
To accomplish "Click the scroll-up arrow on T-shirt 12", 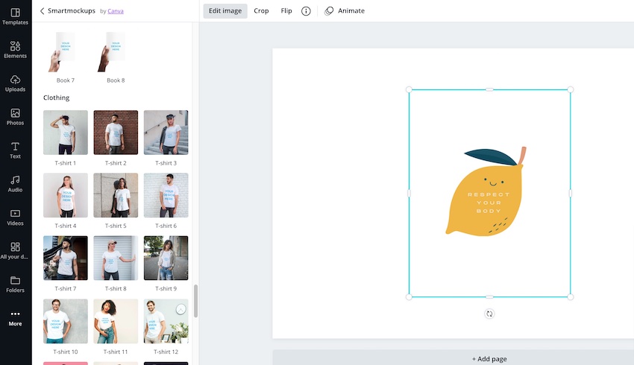I will click(181, 310).
